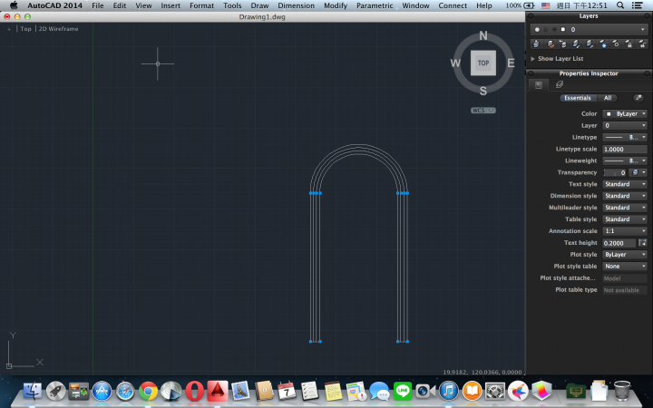Click the UCS origin icon square
Image resolution: width=653 pixels, height=408 pixels.
(x=9, y=366)
